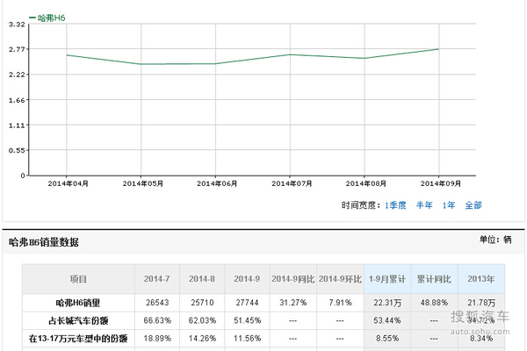Click the 3.32 y-axis label

point(16,25)
